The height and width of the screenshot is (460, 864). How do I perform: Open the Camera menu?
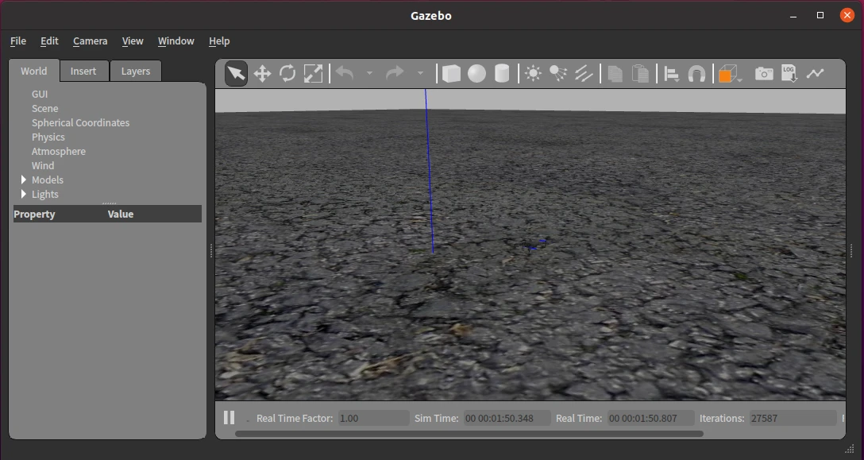point(91,41)
